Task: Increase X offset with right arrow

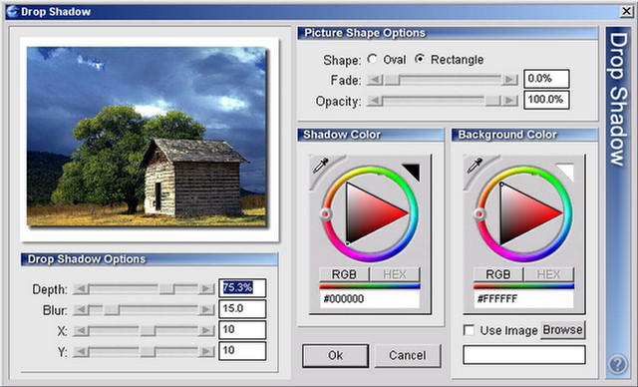Action: click(206, 330)
